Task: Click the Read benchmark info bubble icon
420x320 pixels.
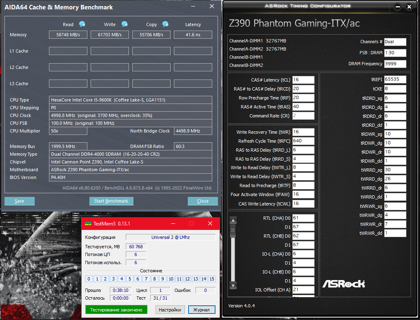Action: [x=82, y=24]
